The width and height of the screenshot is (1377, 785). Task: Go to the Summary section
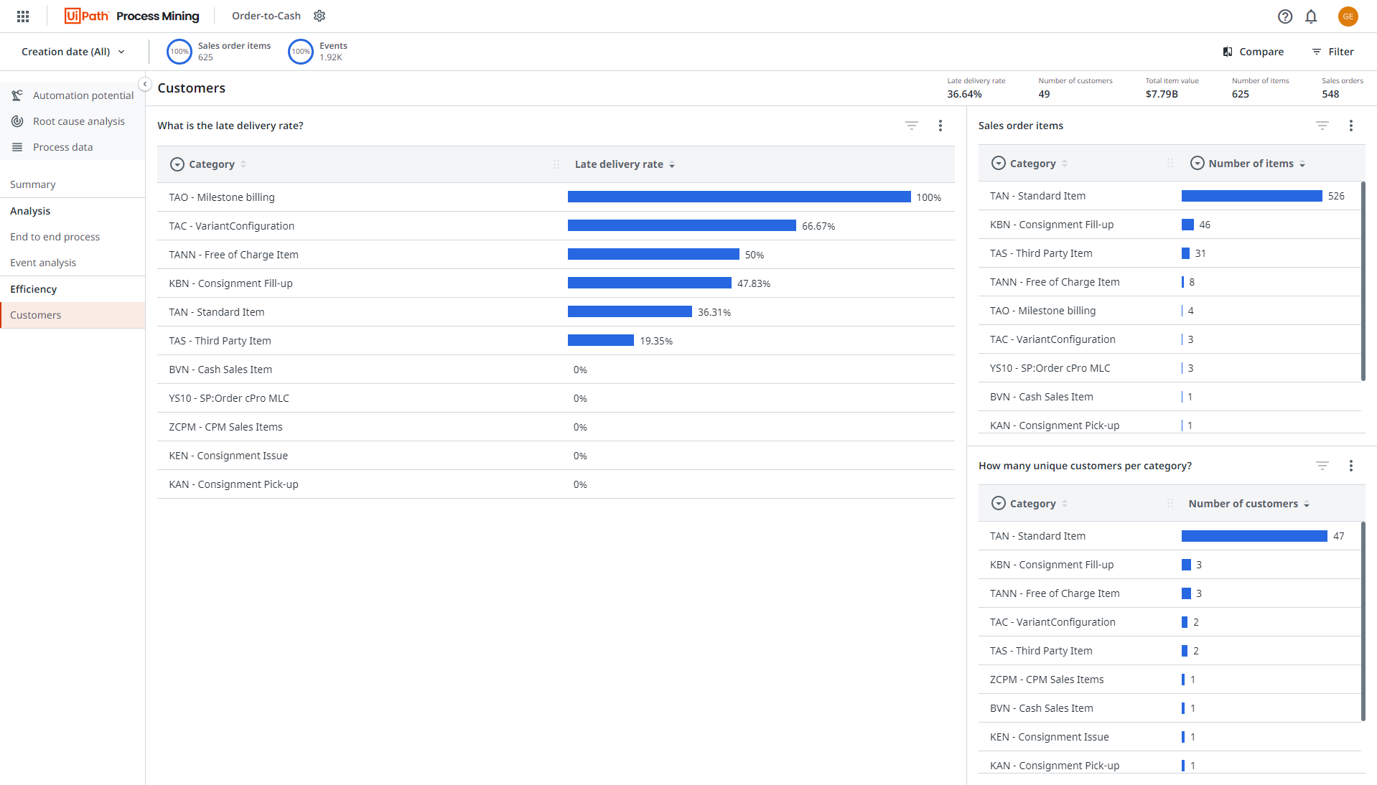tap(32, 184)
